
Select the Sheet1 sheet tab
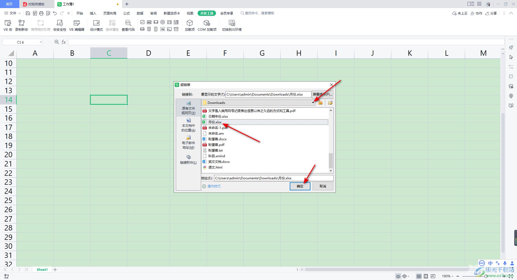click(x=42, y=270)
